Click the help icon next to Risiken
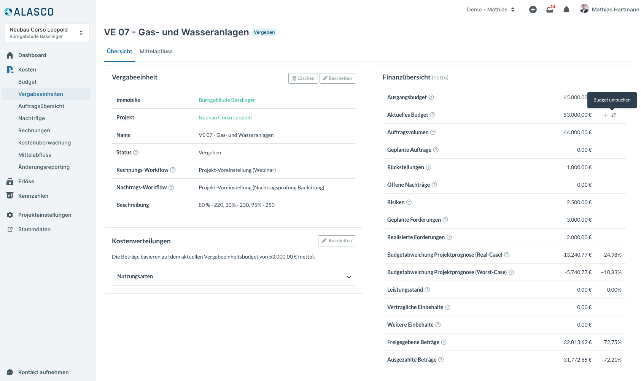 tap(409, 202)
